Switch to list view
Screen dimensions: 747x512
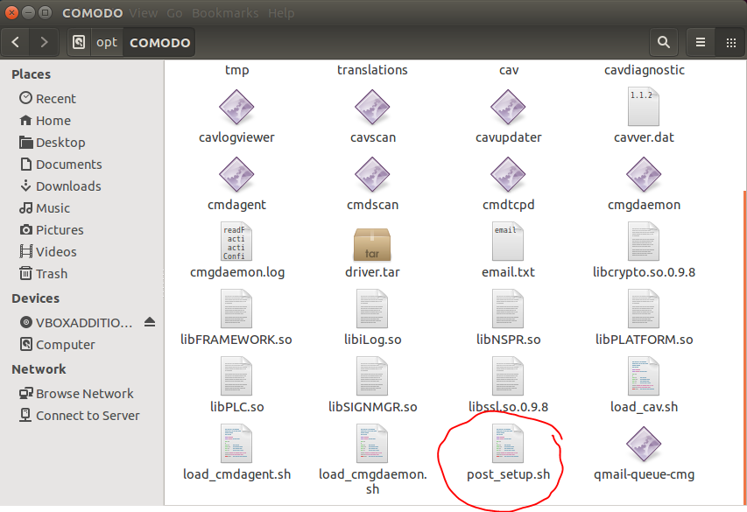tap(701, 42)
